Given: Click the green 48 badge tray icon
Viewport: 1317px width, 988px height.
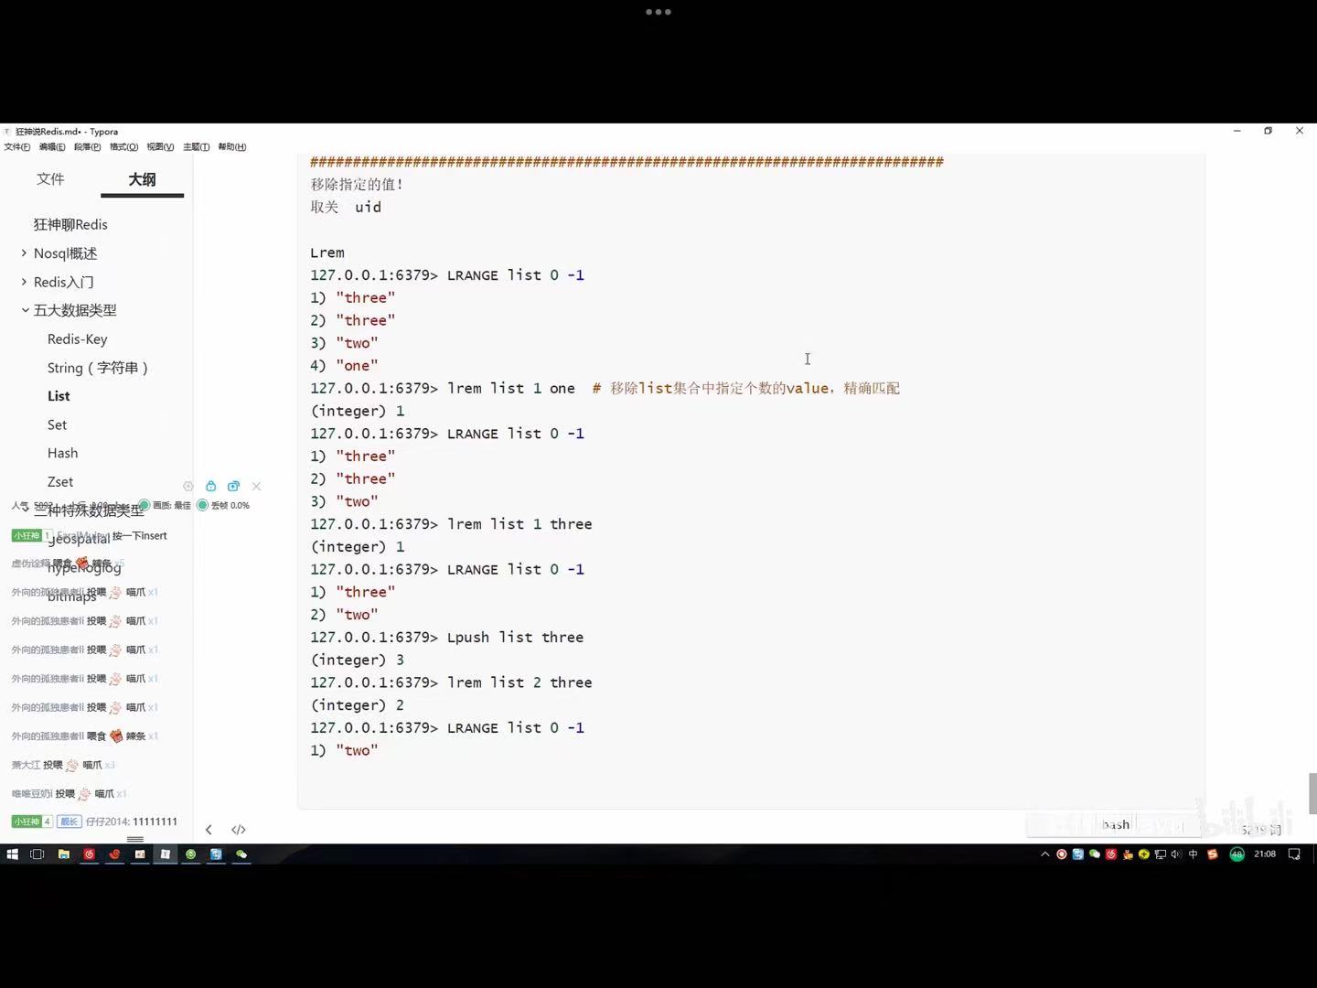Looking at the screenshot, I should (1237, 854).
